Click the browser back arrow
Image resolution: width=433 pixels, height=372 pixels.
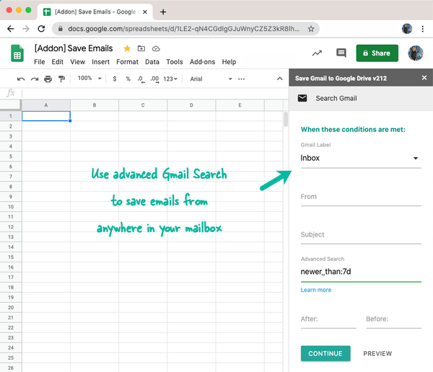point(11,29)
